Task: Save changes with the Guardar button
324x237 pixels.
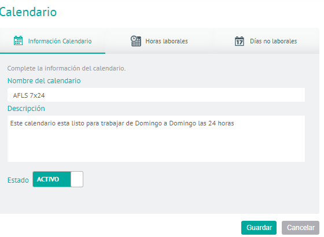Action: coord(259,228)
